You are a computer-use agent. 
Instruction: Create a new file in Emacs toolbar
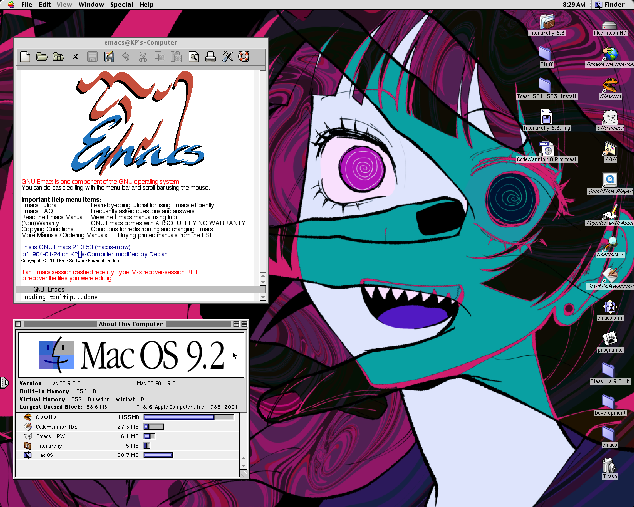tap(25, 57)
